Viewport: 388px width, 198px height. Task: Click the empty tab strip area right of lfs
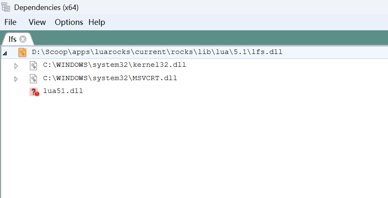(207, 38)
